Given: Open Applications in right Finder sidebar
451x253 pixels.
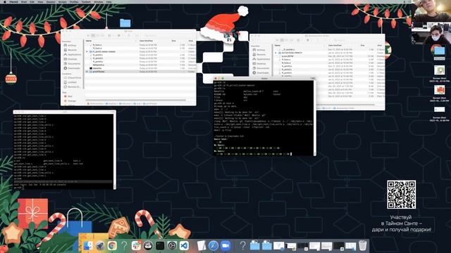Looking at the screenshot, I should (x=261, y=59).
